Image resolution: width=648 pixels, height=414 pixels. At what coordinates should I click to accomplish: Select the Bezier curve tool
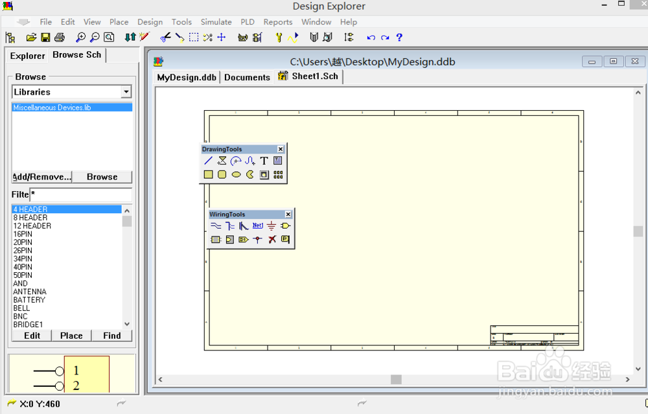[x=250, y=161]
